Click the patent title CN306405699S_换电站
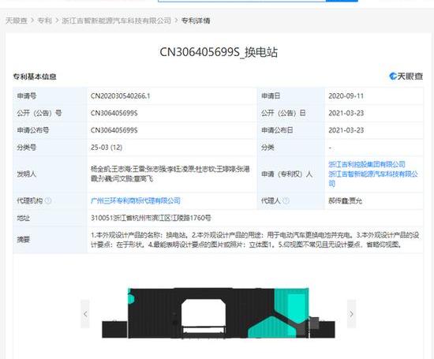Screen dimensions: 434x359 (x=219, y=52)
